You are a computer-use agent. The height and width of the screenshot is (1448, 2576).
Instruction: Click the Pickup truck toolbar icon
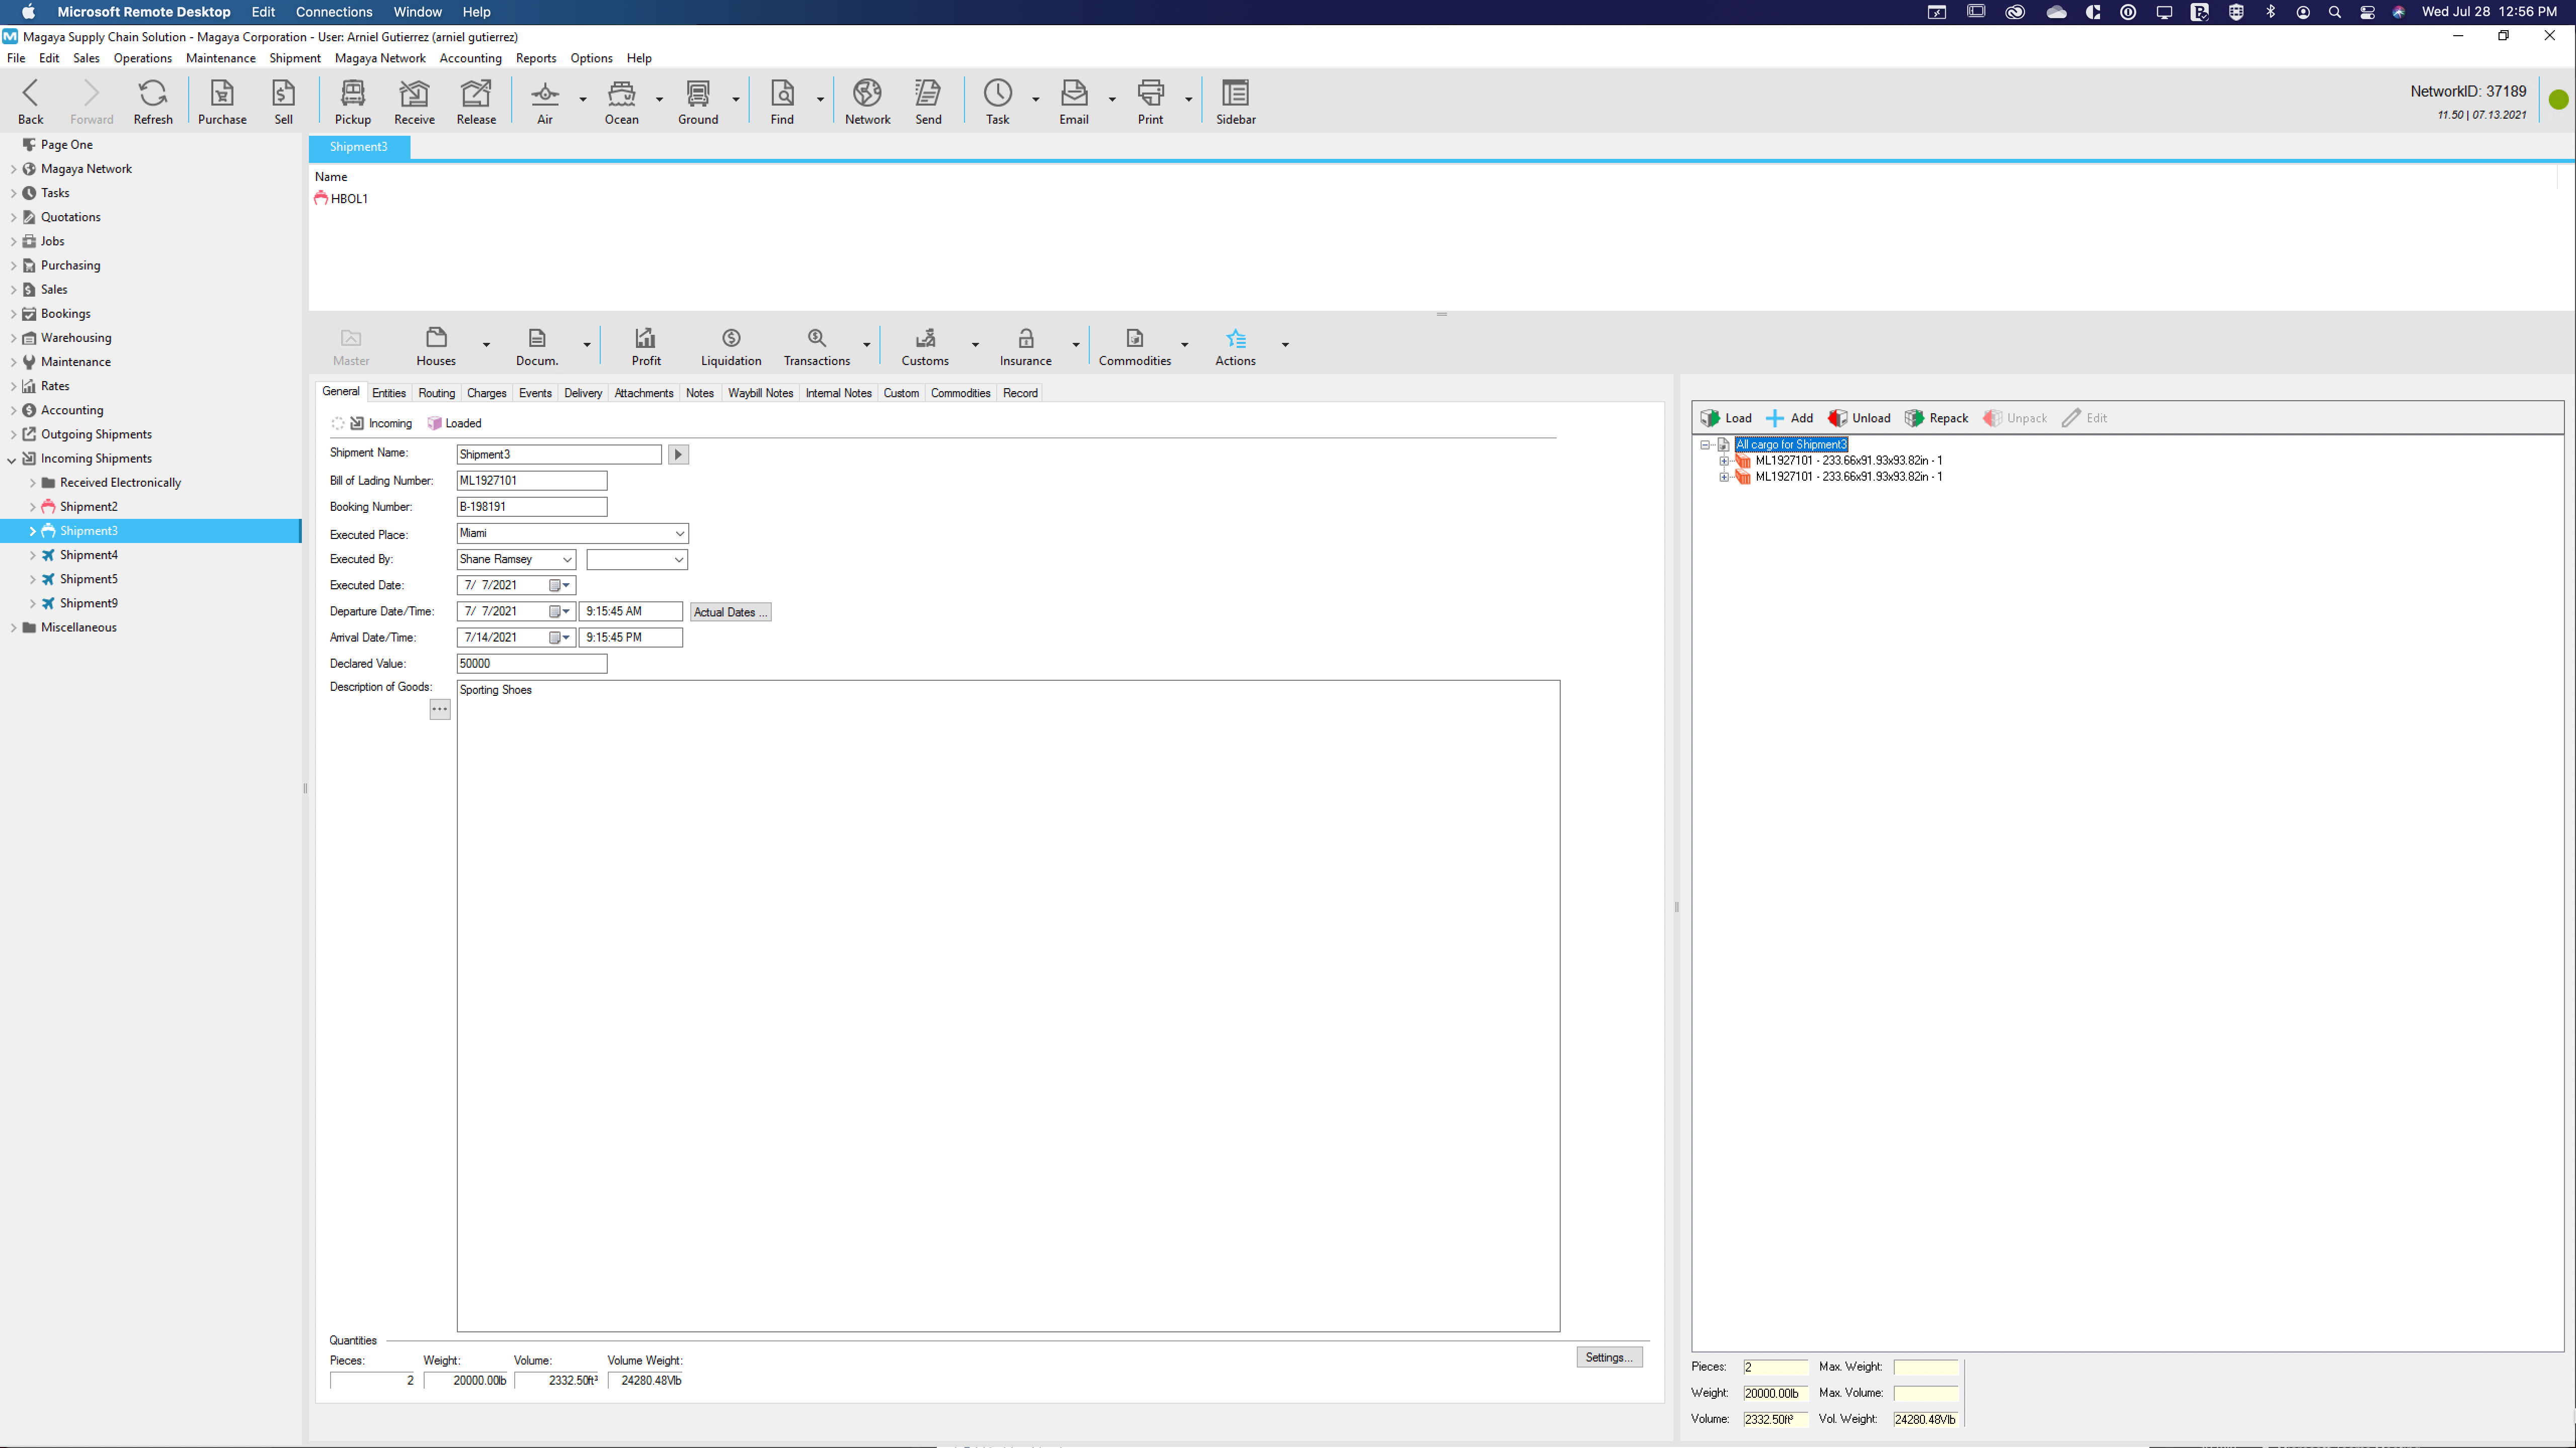click(x=352, y=101)
